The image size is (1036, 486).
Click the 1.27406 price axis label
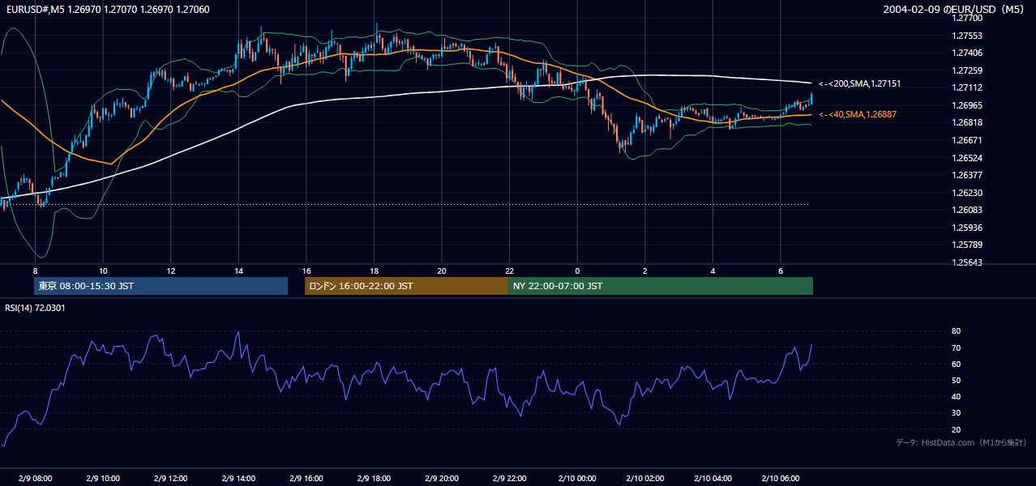pos(968,53)
